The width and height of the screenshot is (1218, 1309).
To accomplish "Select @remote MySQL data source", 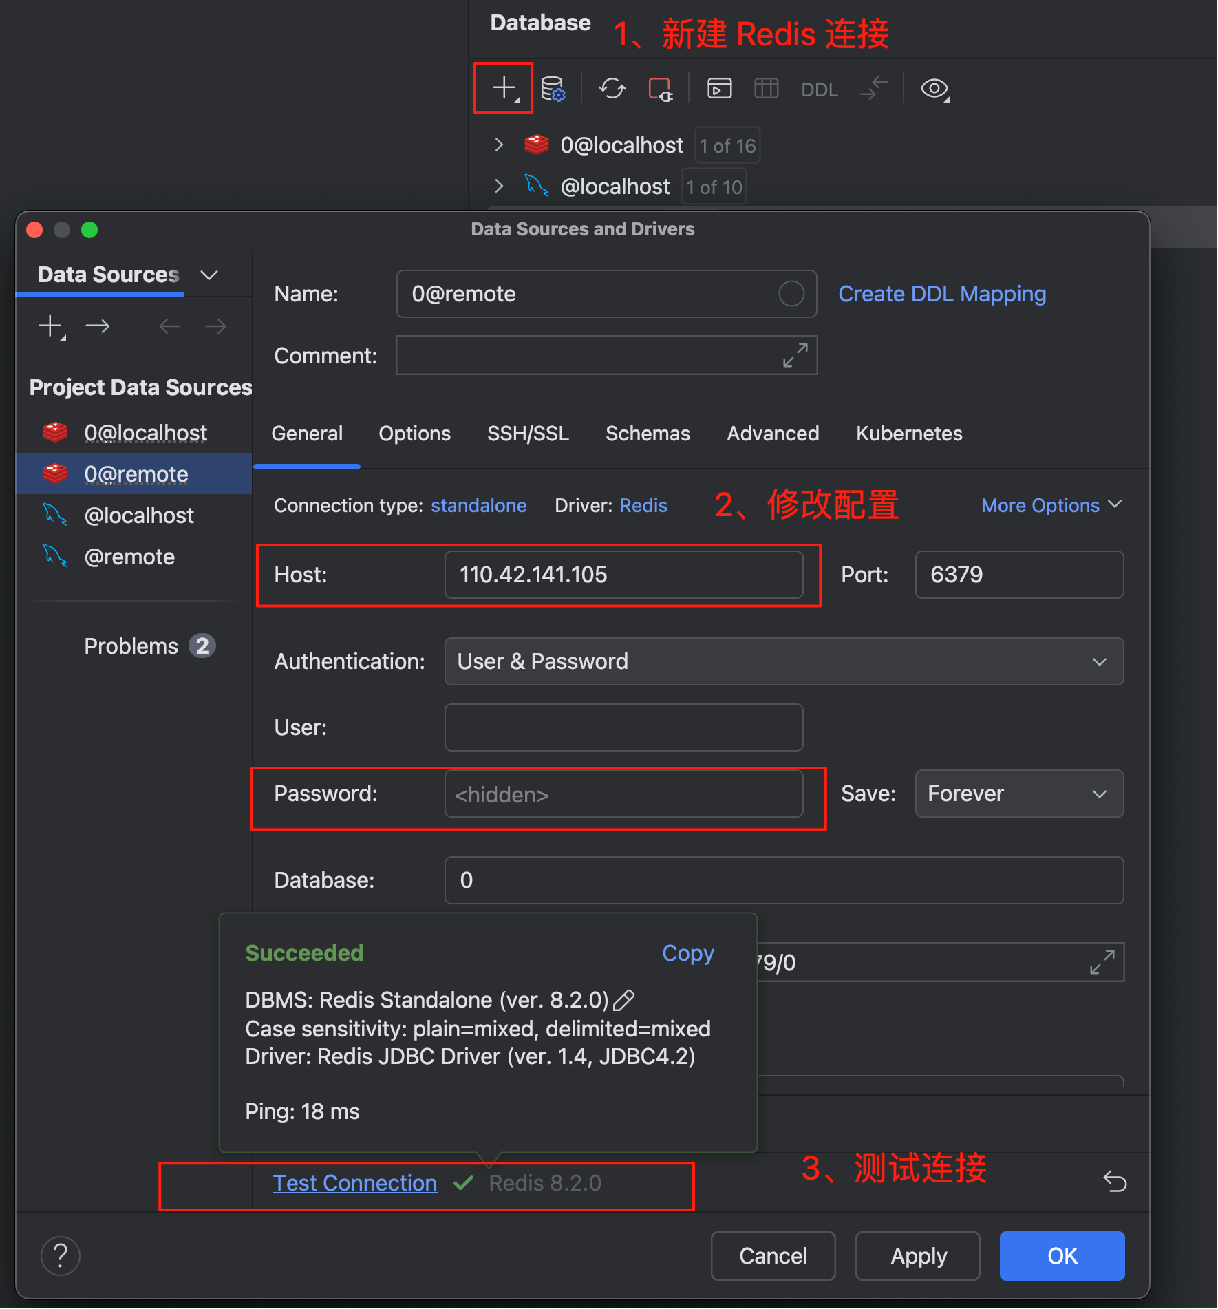I will pos(129,557).
